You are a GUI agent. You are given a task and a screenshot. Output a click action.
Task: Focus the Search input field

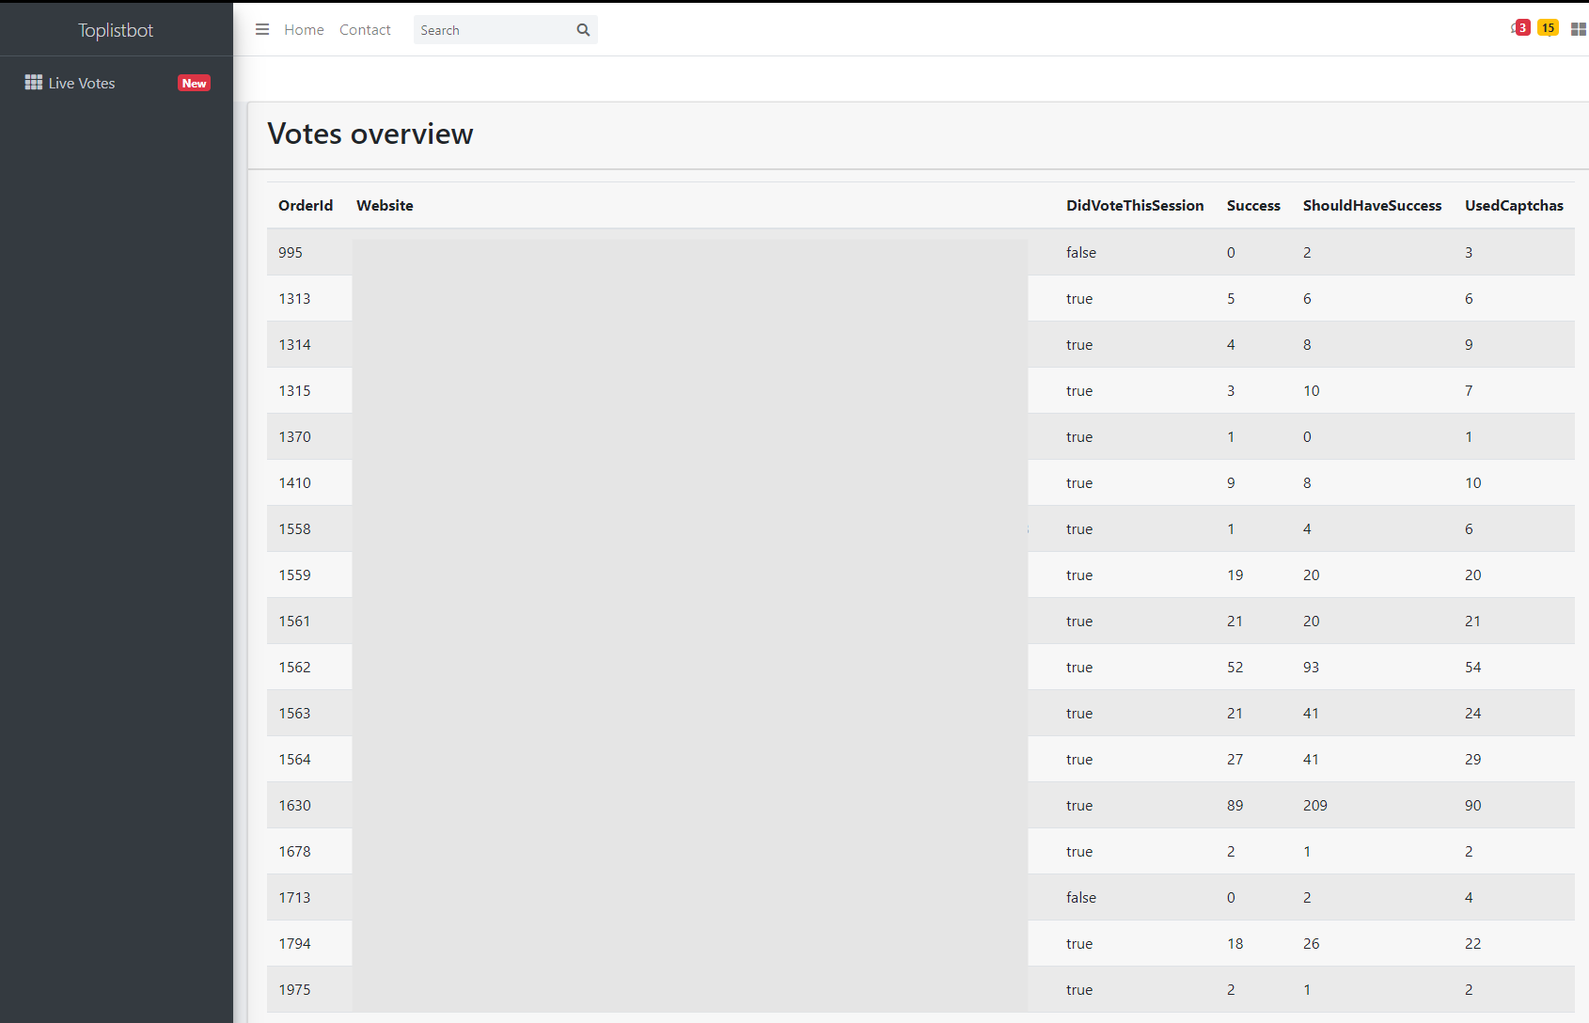click(x=491, y=30)
